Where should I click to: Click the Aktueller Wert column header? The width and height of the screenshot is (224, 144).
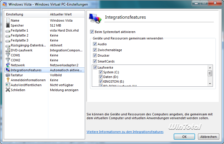click(x=66, y=14)
